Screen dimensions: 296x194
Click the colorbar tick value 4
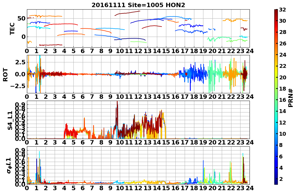point(281,167)
